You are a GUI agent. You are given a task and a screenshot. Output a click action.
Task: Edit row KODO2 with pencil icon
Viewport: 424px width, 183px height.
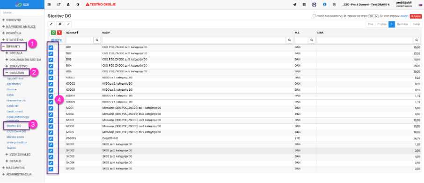pos(51,84)
